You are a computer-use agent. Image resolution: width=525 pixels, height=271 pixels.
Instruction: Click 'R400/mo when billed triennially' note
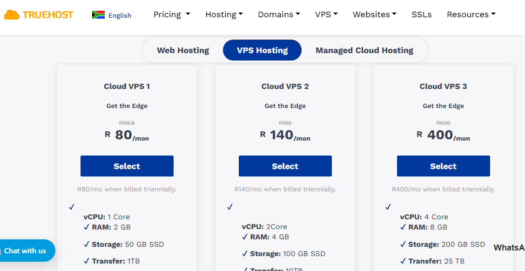443,189
